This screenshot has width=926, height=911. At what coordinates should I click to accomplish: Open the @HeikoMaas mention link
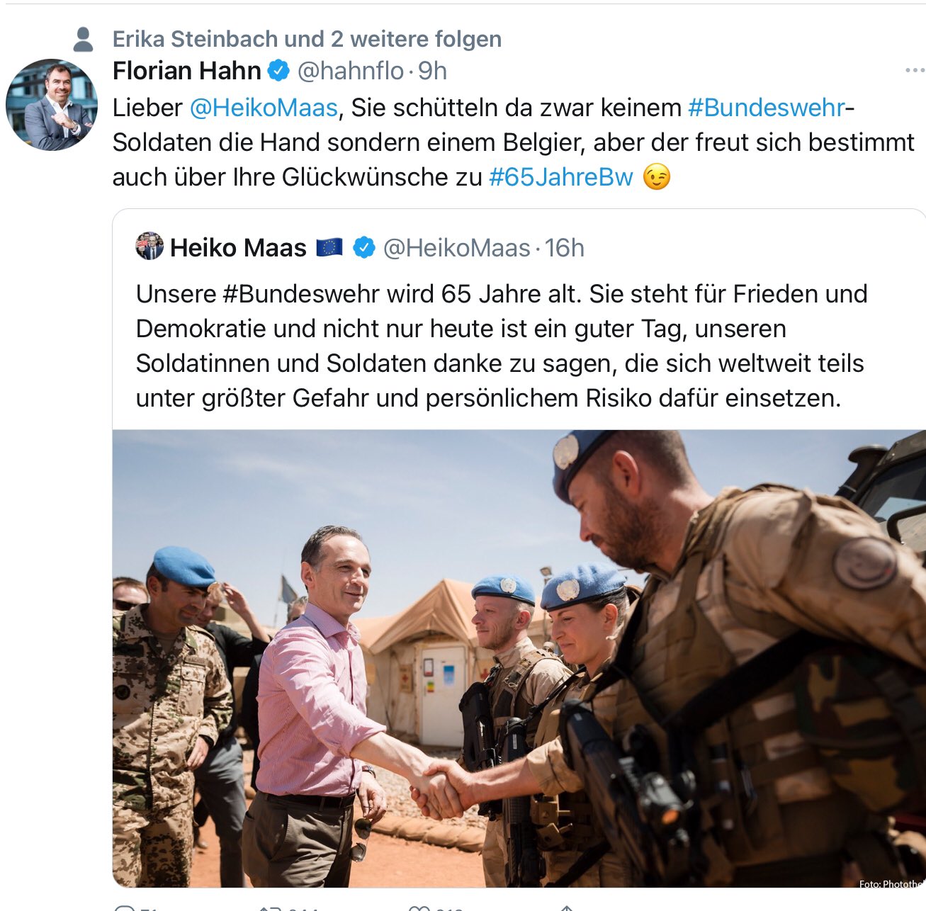pyautogui.click(x=264, y=108)
